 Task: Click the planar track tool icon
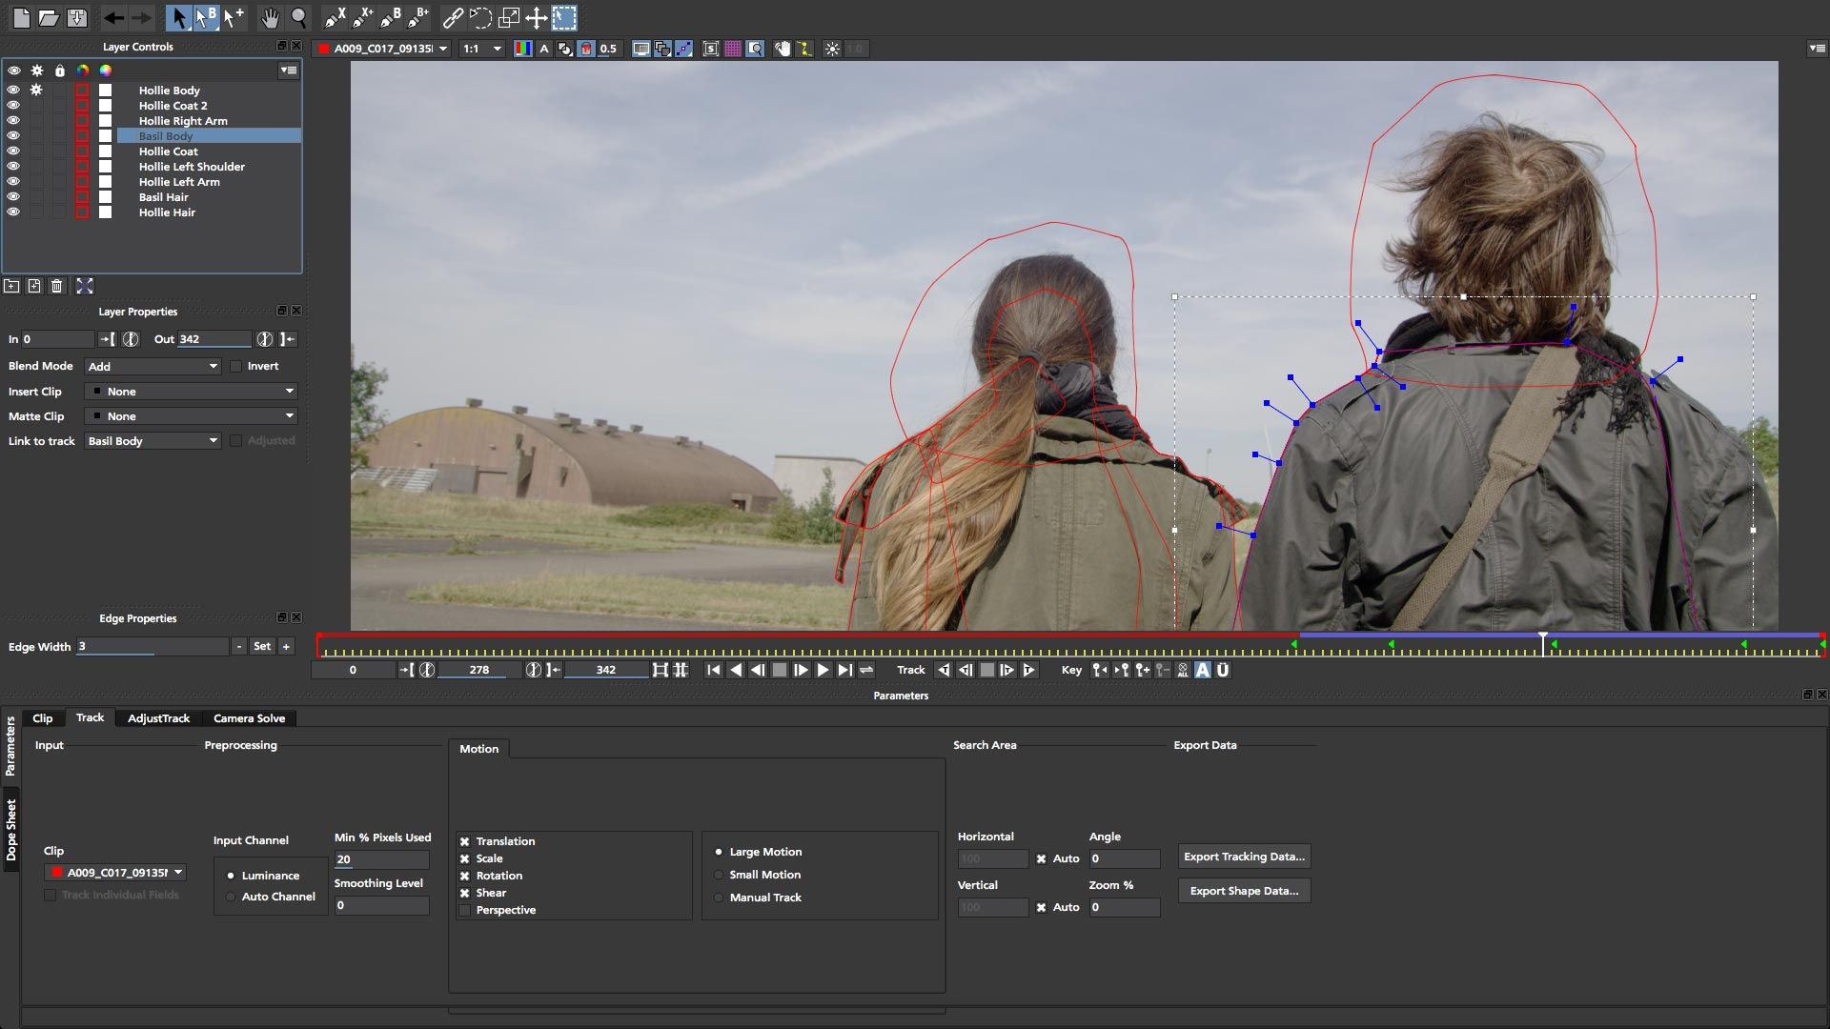[x=567, y=17]
